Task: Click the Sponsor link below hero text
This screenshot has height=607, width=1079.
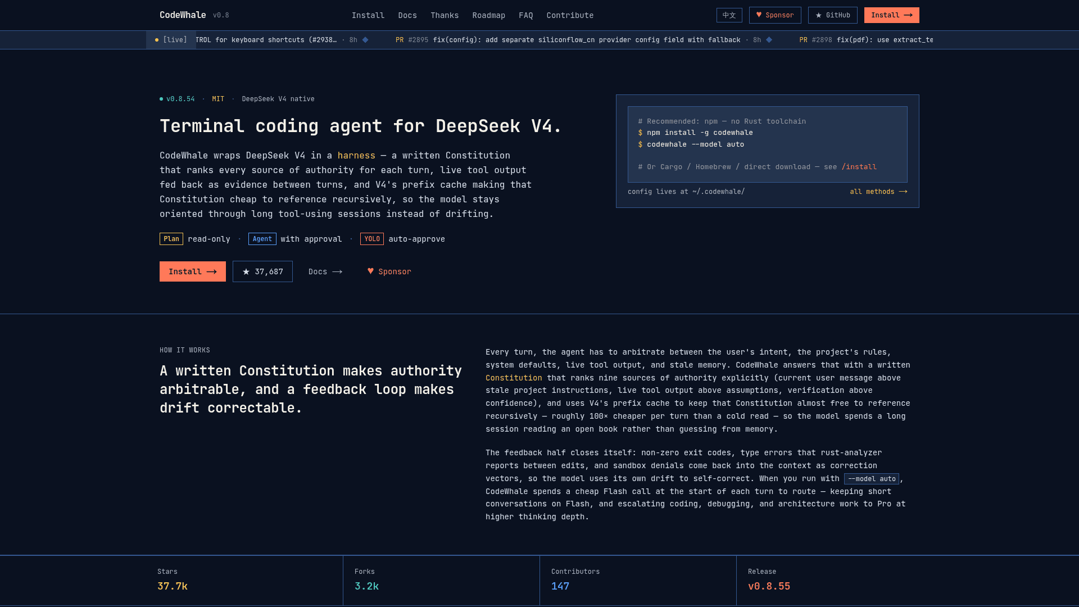Action: point(389,271)
